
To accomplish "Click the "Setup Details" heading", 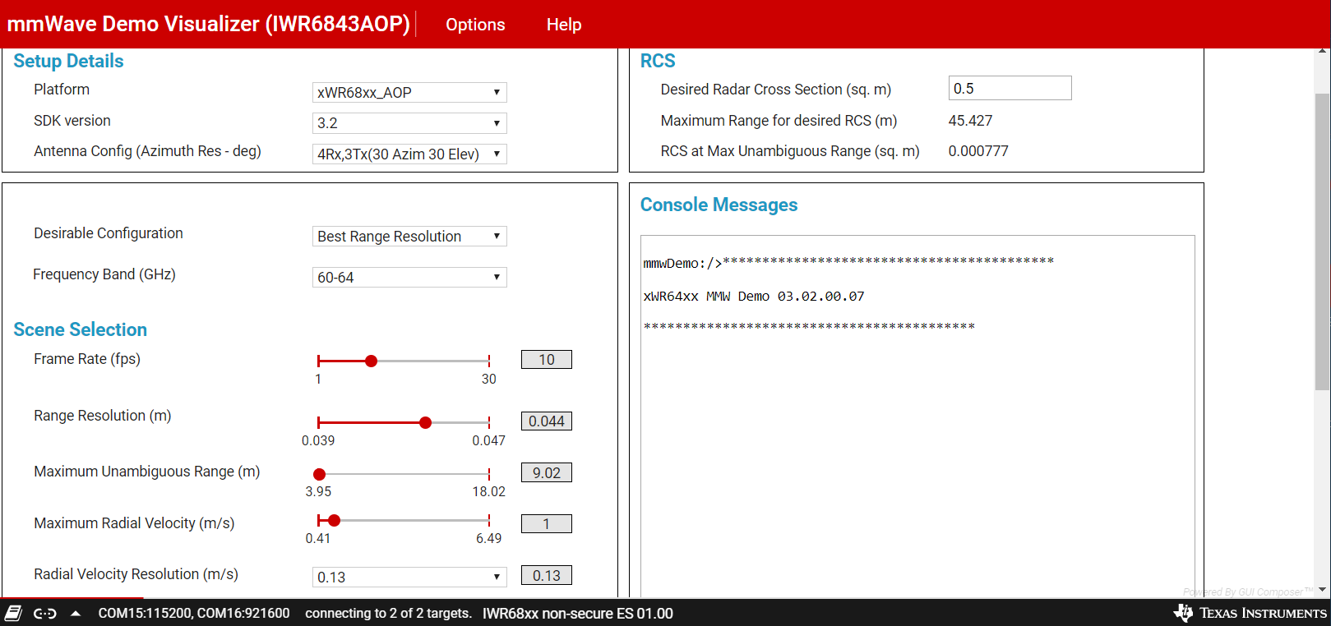I will click(x=68, y=61).
